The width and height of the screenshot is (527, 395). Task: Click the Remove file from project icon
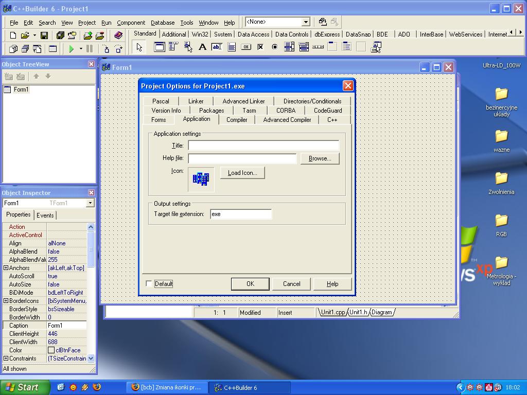[100, 35]
